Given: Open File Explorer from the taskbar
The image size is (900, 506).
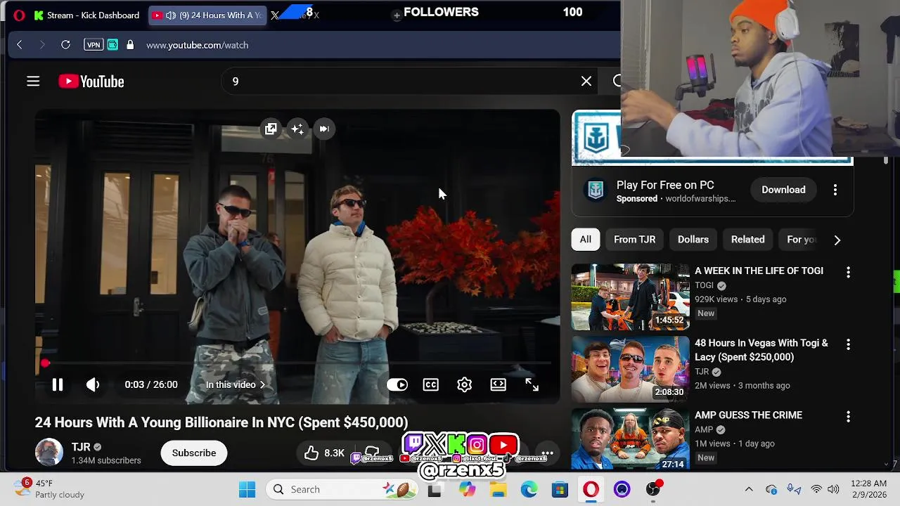Looking at the screenshot, I should coord(498,489).
